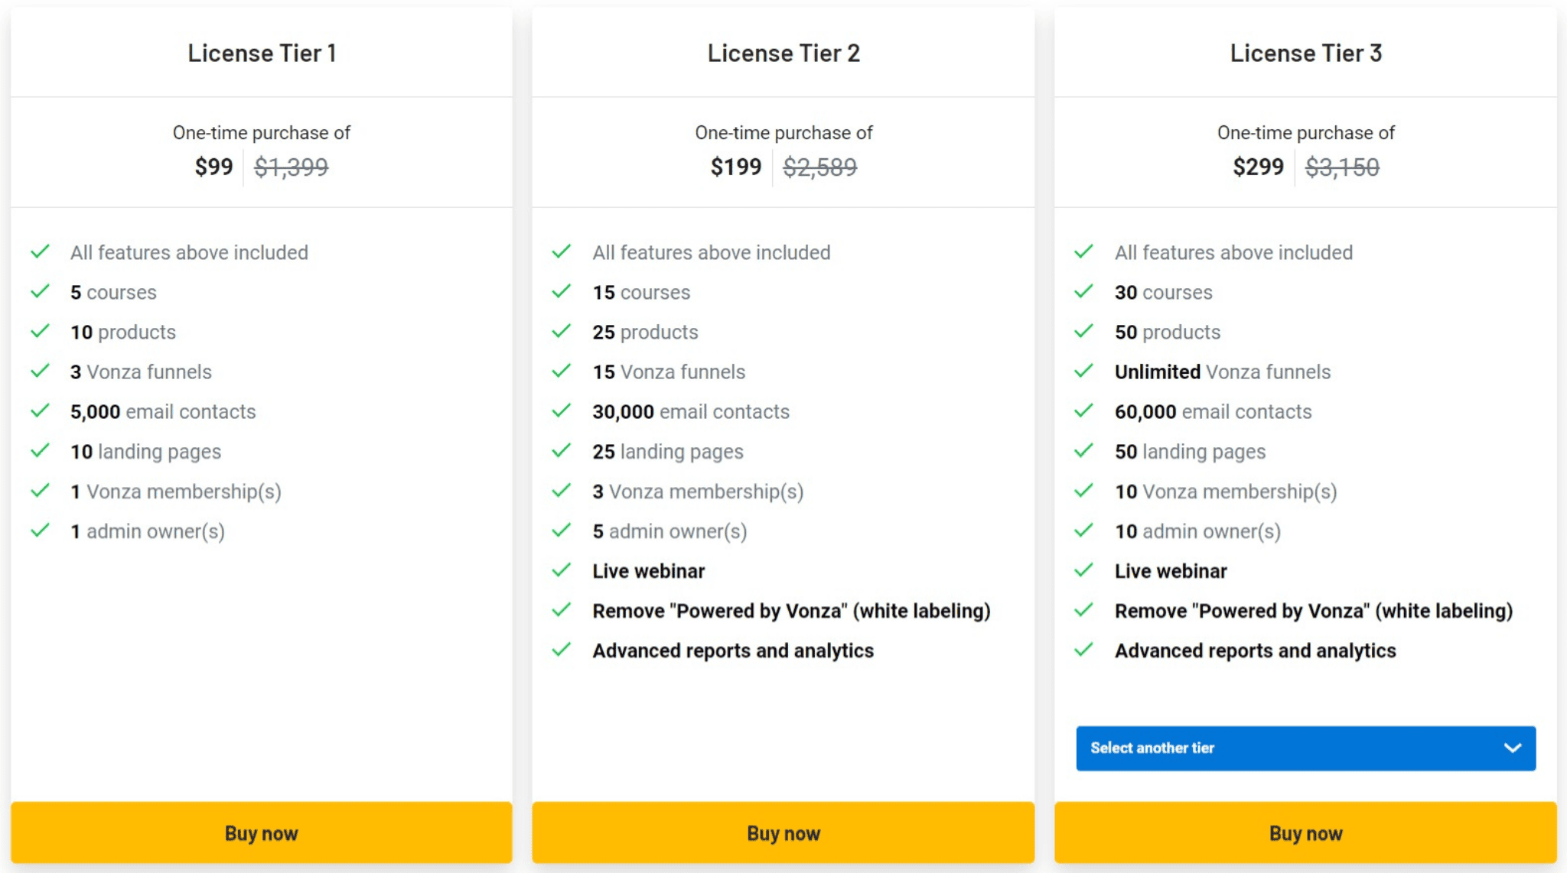The image size is (1567, 873).
Task: Click checkmark beside 1 Vonza membership(s)
Action: pyautogui.click(x=40, y=490)
